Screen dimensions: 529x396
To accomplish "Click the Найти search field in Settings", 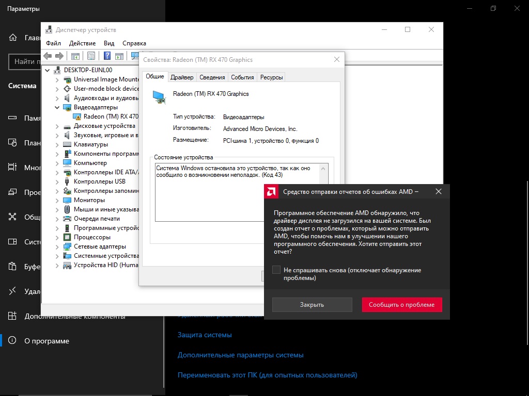I will pyautogui.click(x=25, y=62).
